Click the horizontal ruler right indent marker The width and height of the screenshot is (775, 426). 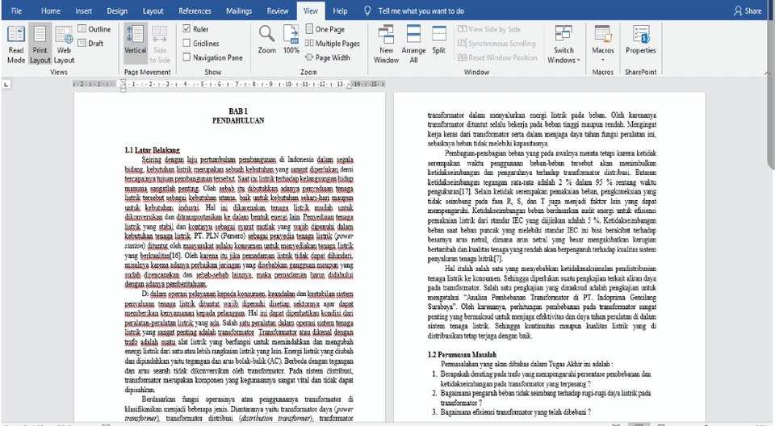[349, 86]
